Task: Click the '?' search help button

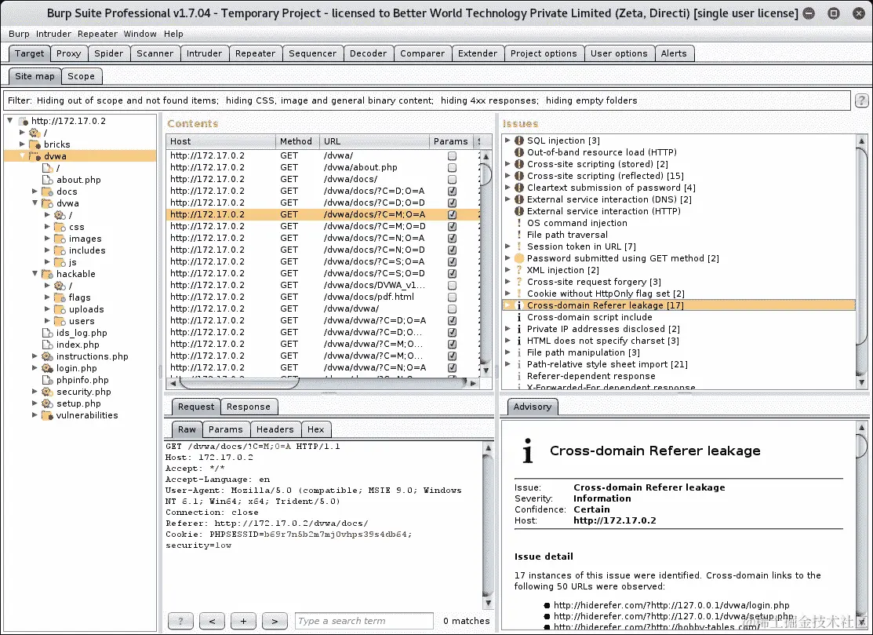Action: click(181, 621)
